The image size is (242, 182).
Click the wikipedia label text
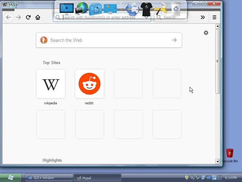tap(51, 103)
